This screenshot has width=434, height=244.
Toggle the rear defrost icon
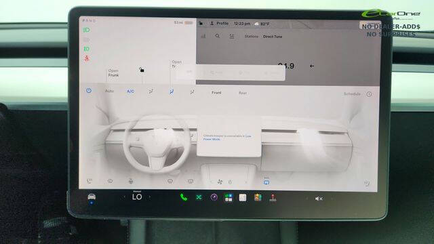191,182
